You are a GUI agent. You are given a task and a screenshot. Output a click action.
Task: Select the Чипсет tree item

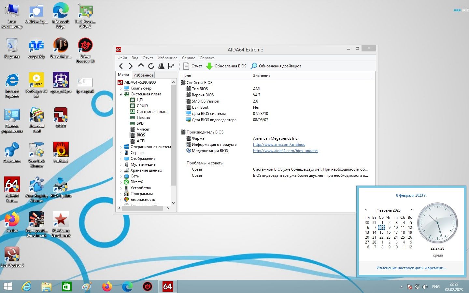[143, 129]
